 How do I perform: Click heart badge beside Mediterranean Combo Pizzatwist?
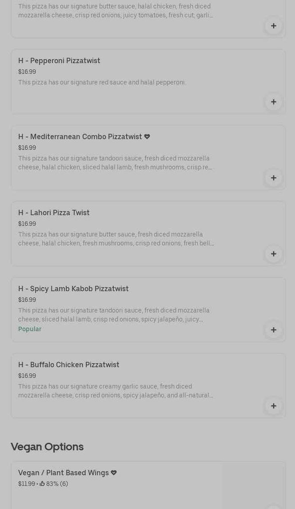147,137
